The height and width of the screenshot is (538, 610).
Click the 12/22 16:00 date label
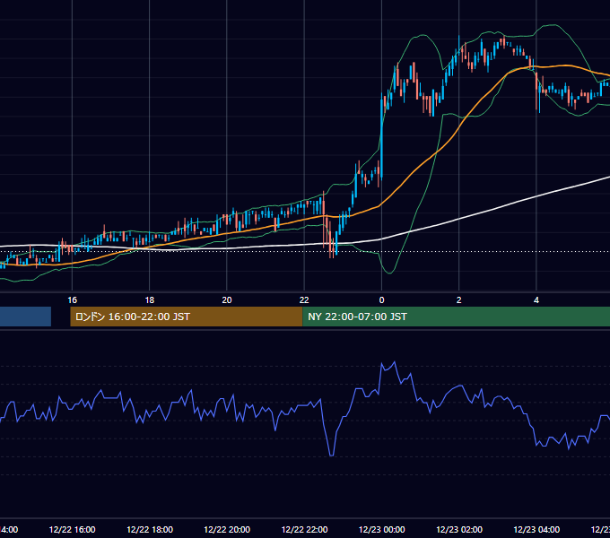point(73,529)
